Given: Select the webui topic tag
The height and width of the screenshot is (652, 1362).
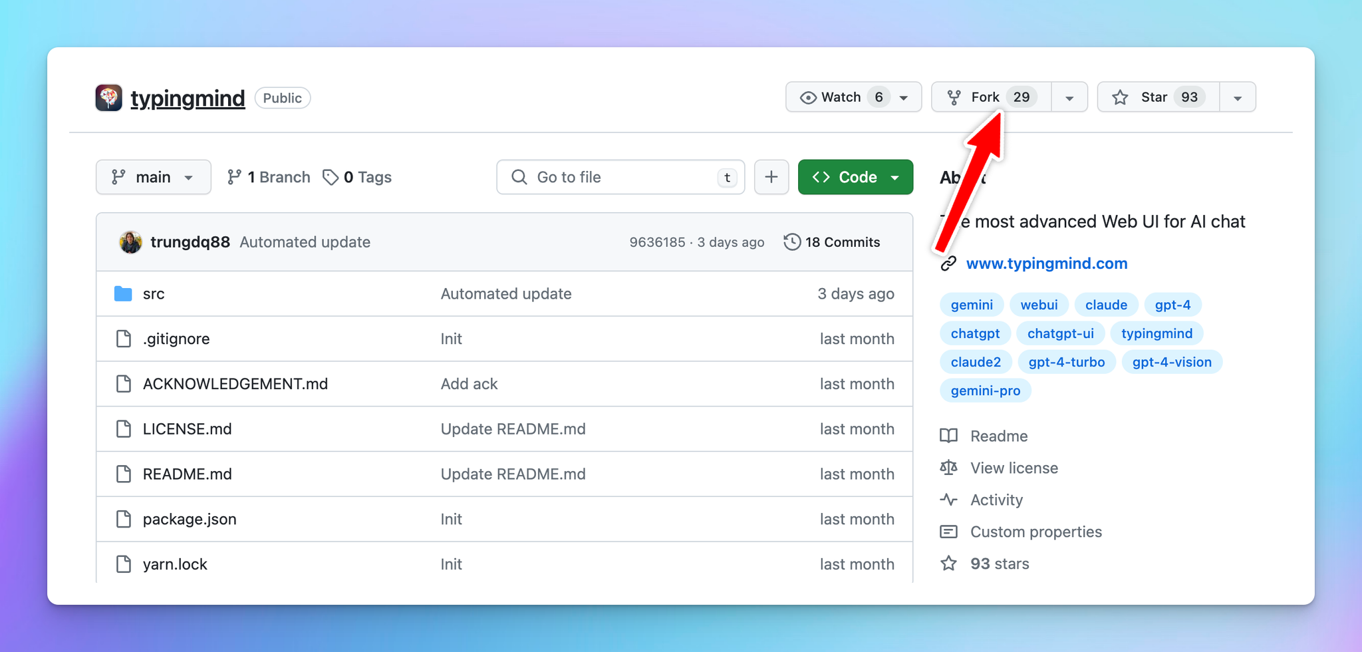Looking at the screenshot, I should (1039, 305).
